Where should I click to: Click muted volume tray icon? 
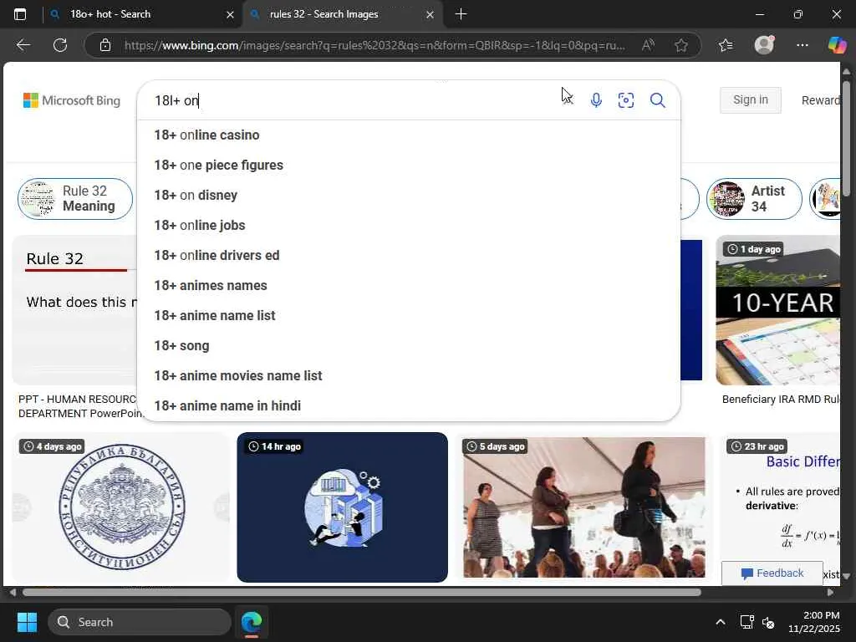click(768, 622)
